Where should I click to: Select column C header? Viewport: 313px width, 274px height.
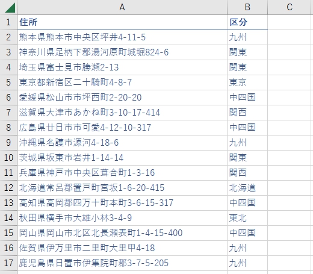(290, 7)
